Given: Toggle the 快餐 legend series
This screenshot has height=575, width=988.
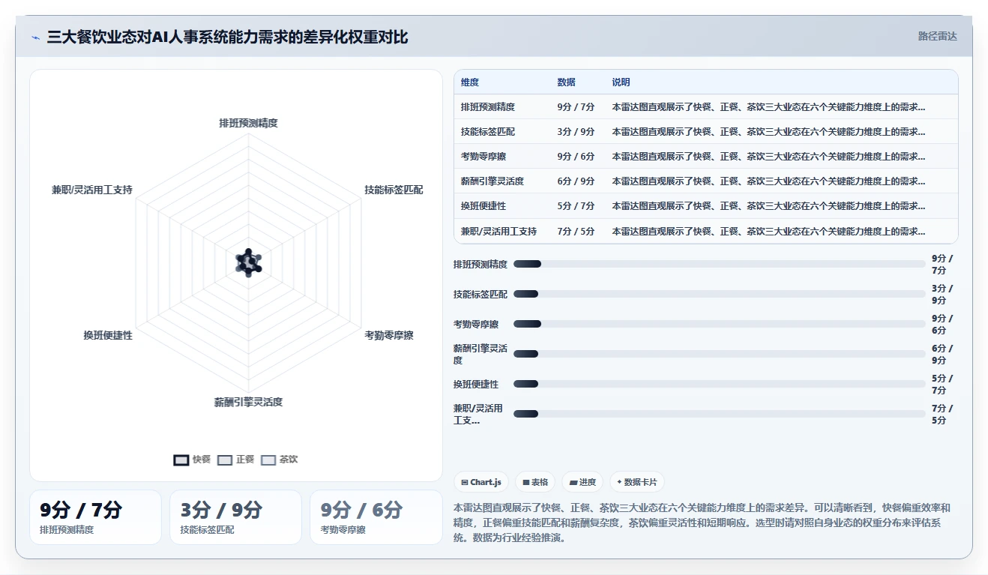Looking at the screenshot, I should coord(192,460).
